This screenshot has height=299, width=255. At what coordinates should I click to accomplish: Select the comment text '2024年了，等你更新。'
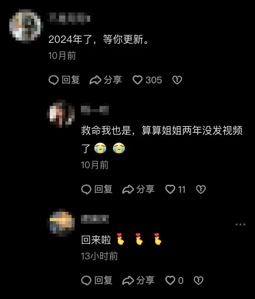(x=99, y=39)
